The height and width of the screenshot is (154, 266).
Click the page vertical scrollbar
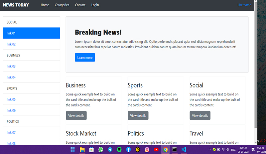[x=256, y=67]
